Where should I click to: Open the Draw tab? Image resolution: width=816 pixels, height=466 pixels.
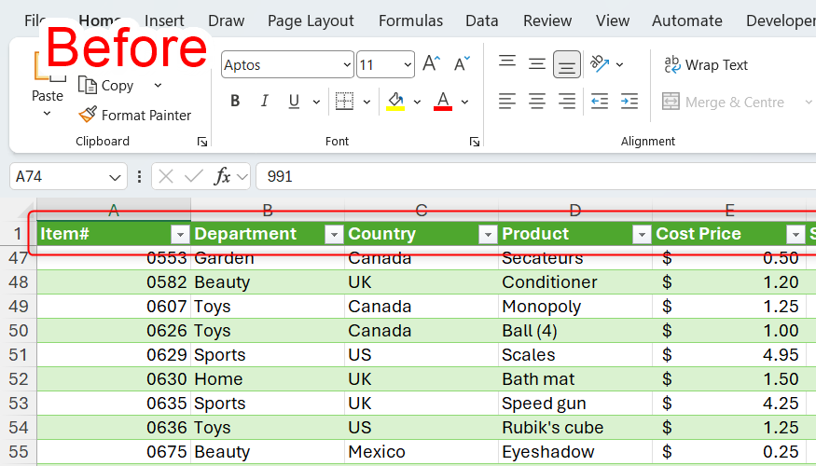227,21
